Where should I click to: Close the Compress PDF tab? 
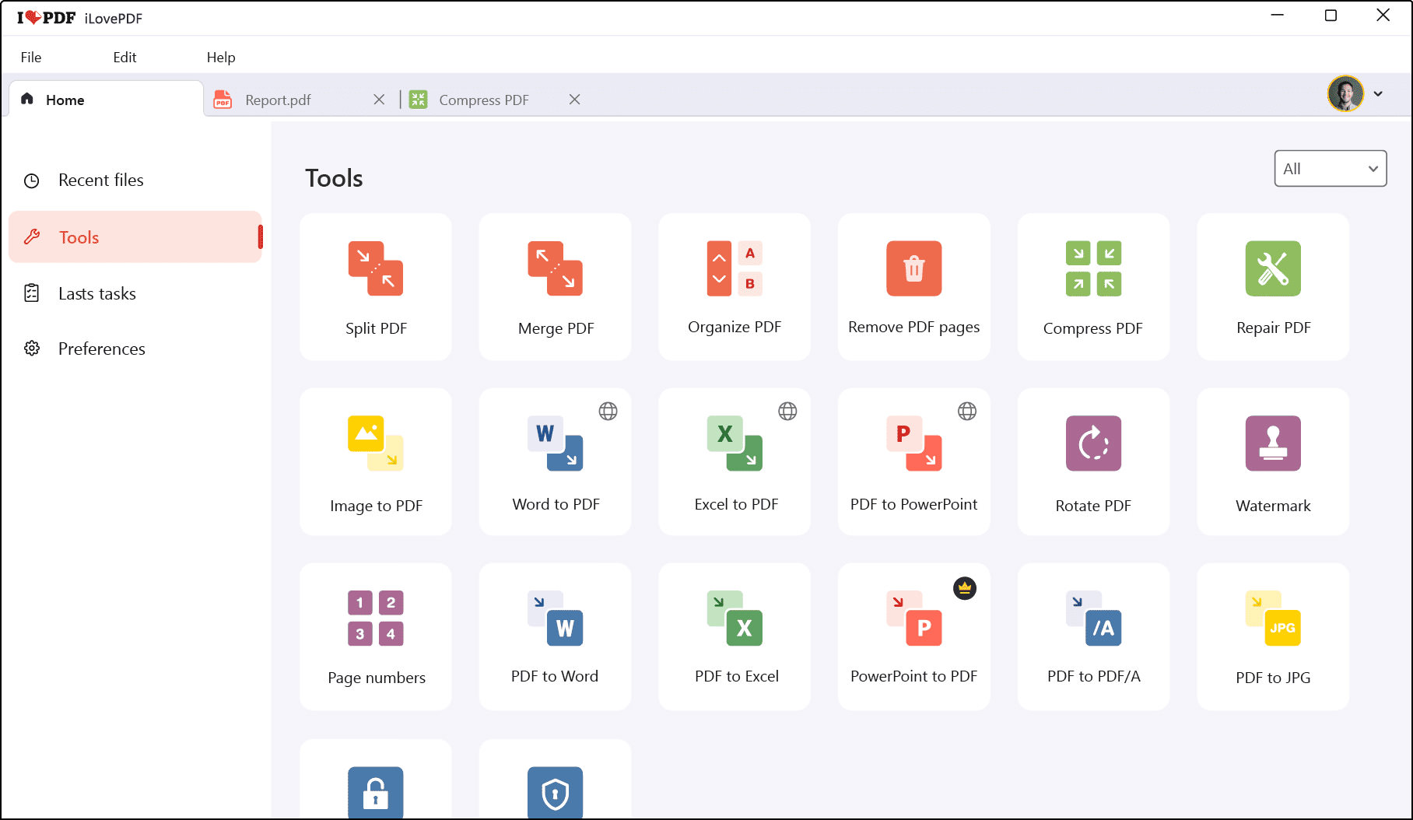pos(574,100)
